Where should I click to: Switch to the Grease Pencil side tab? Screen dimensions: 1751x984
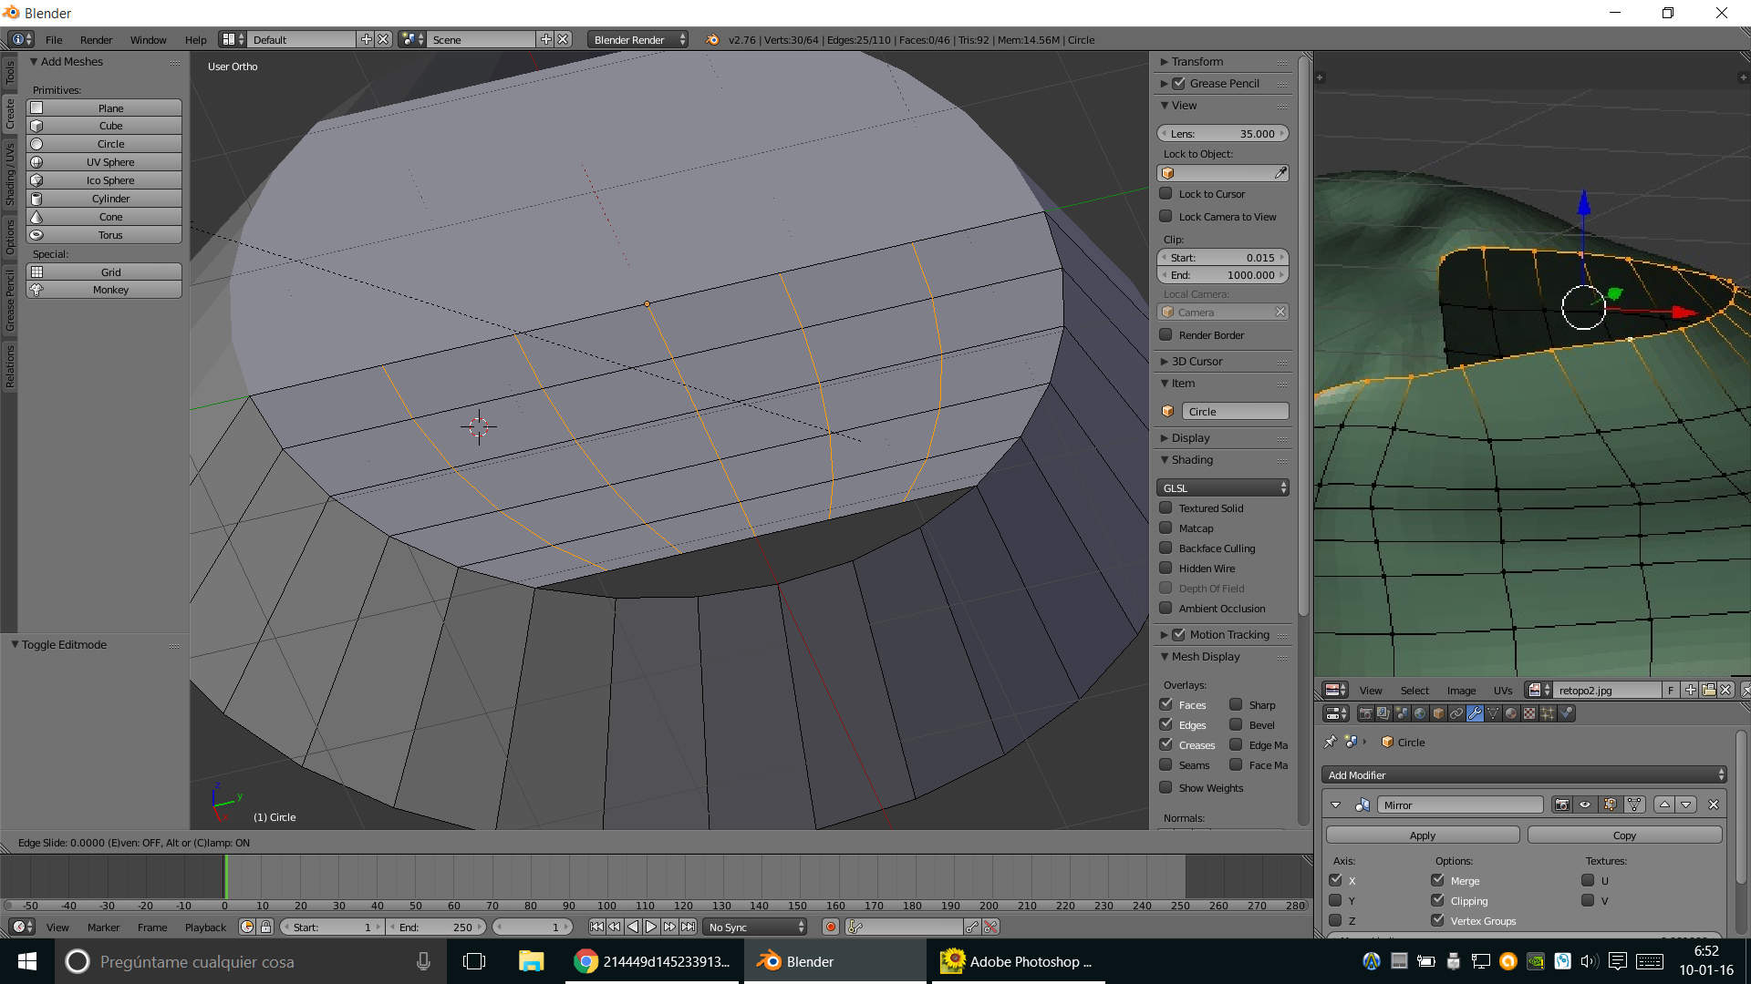(10, 301)
